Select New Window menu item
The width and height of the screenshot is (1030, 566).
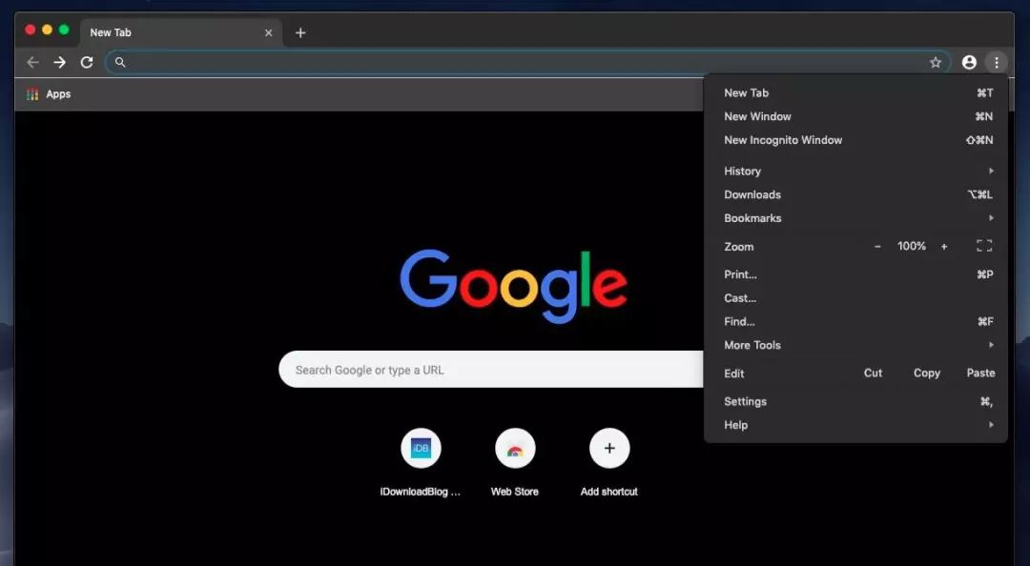(x=855, y=116)
